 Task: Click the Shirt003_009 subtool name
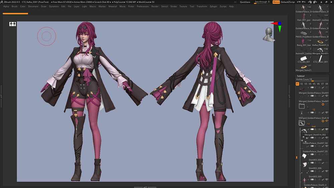(315, 177)
